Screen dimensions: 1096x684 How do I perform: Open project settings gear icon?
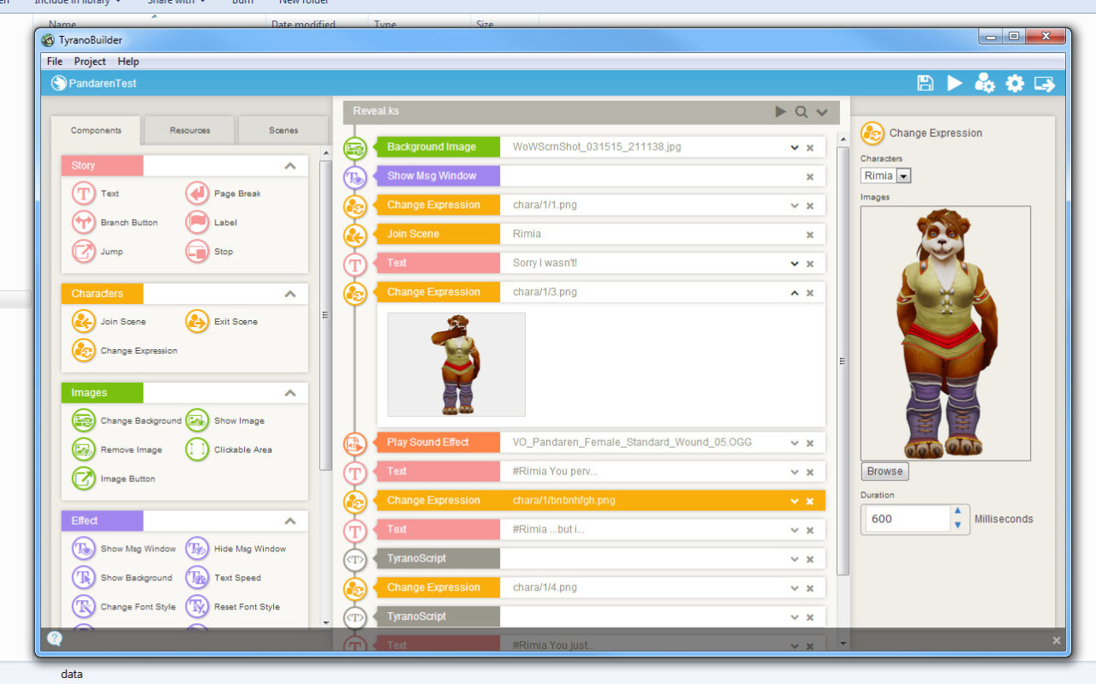[1015, 83]
